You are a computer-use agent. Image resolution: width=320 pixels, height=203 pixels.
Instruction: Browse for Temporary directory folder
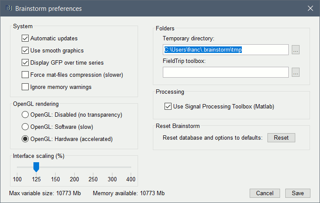point(296,50)
